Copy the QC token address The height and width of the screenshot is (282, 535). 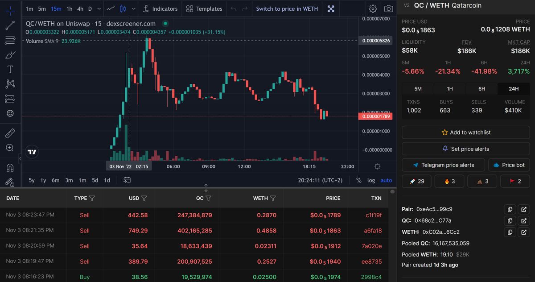[510, 220]
